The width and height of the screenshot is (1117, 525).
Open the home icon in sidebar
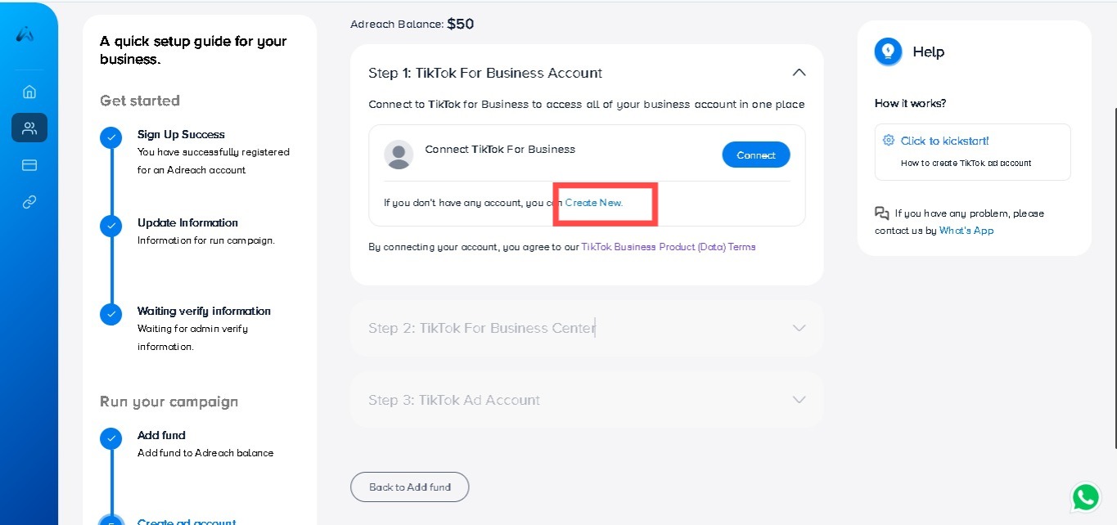(29, 92)
